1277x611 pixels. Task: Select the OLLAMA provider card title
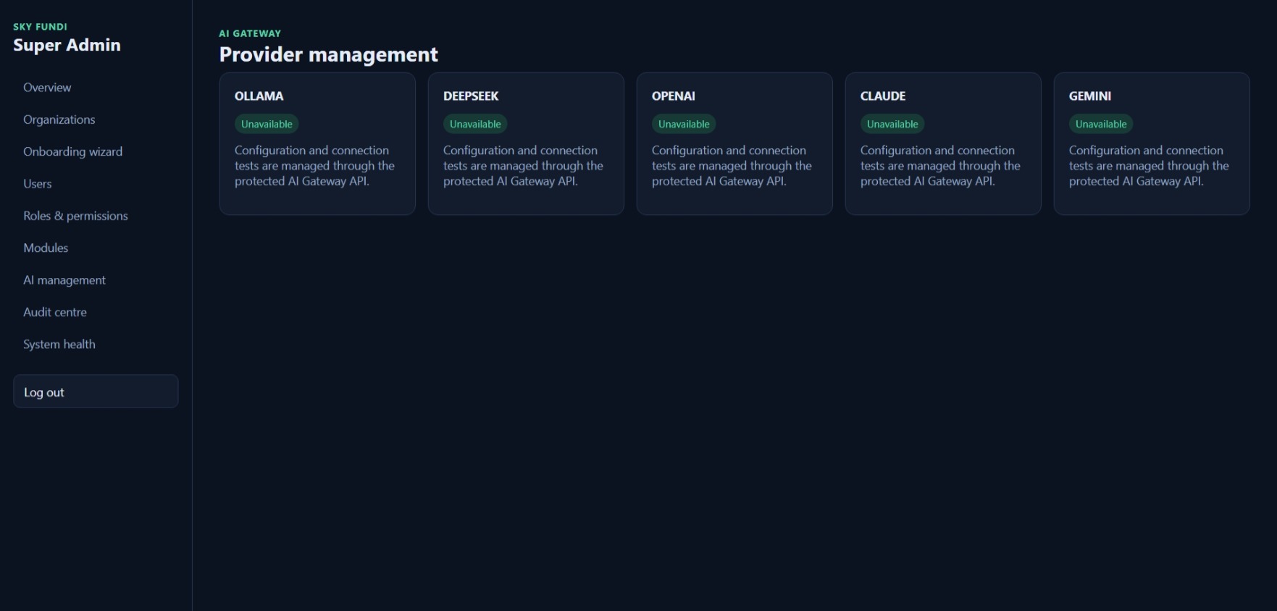(x=259, y=96)
